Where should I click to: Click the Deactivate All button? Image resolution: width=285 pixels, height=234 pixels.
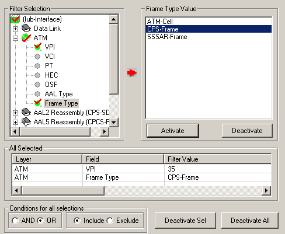250,221
